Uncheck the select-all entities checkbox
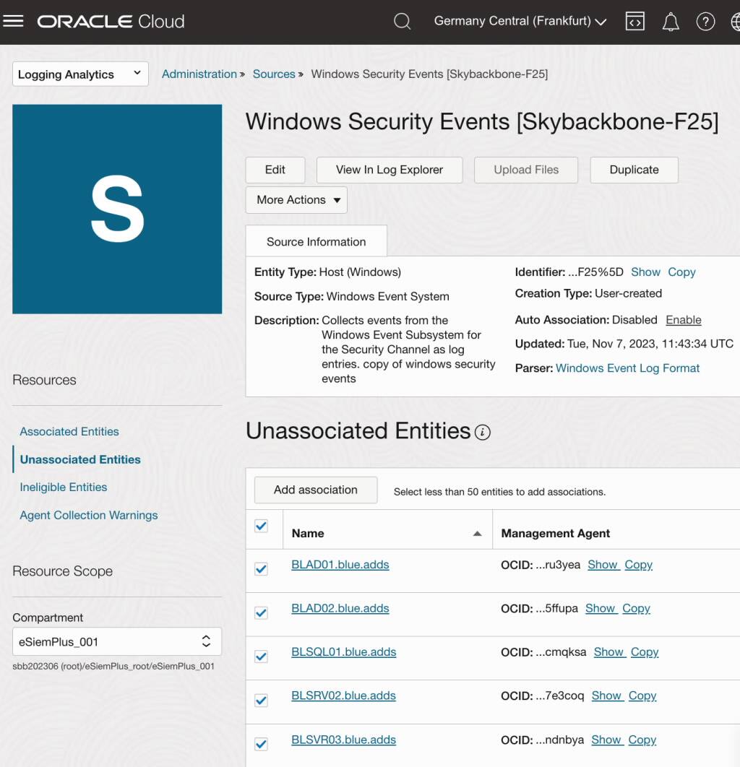Screen dimensions: 740x767 point(261,526)
